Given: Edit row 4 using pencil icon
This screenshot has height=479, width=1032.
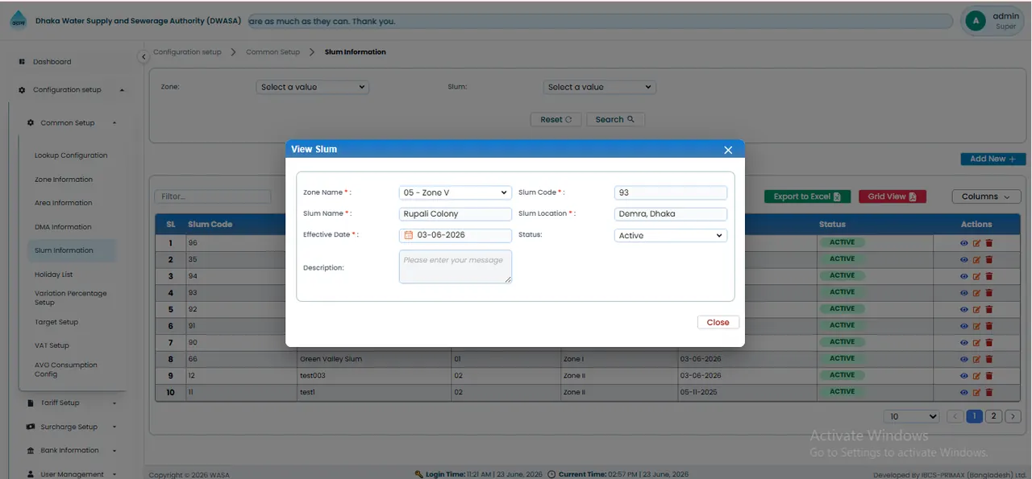Looking at the screenshot, I should point(976,292).
